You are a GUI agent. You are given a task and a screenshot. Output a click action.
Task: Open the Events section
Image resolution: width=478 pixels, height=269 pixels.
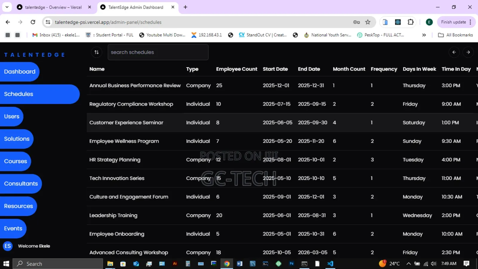[13, 229]
